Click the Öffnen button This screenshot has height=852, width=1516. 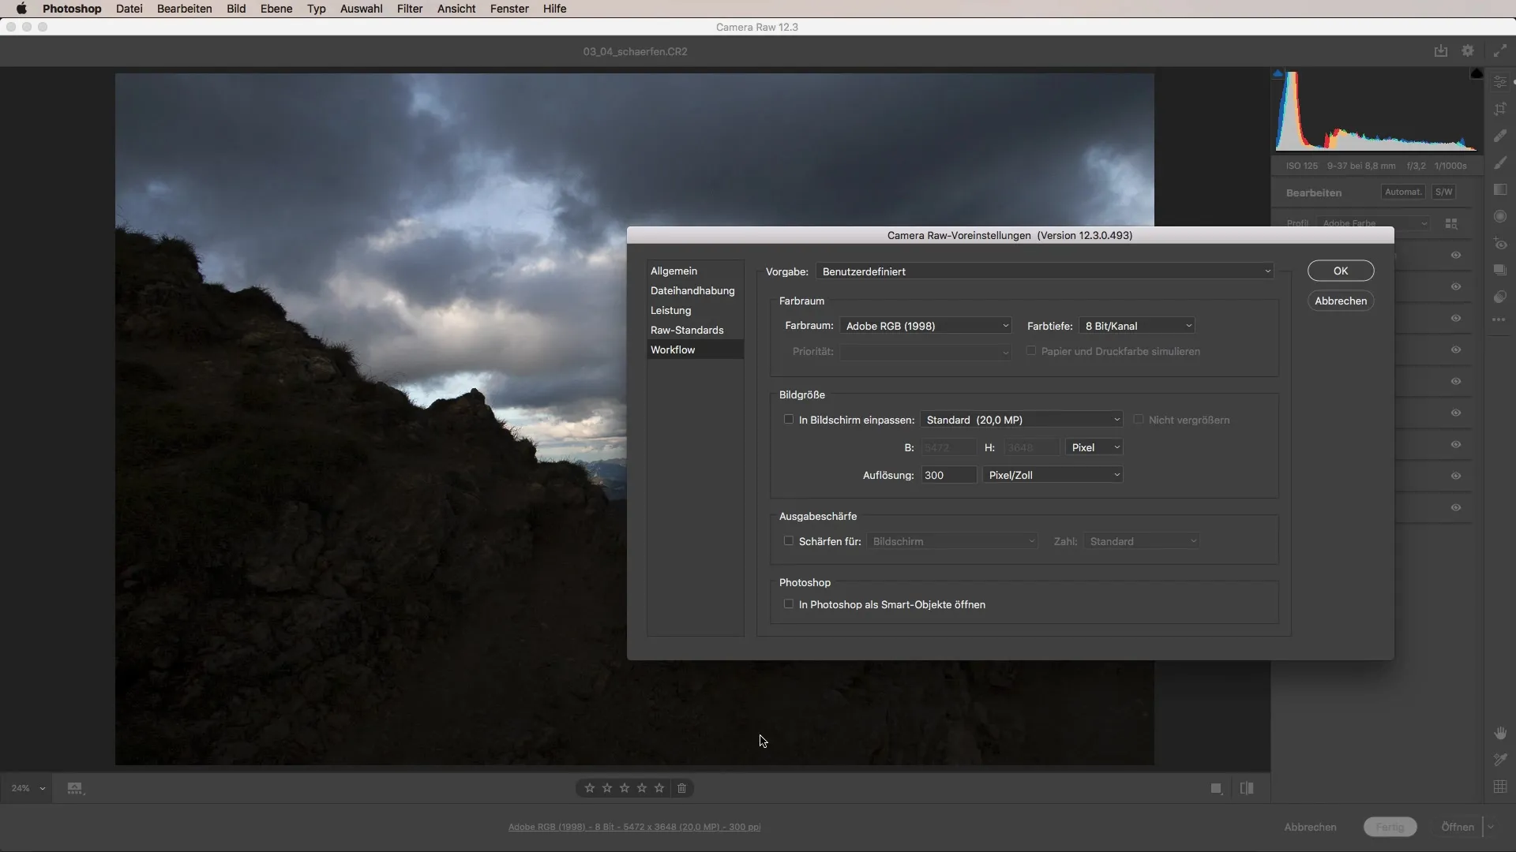coord(1458,827)
